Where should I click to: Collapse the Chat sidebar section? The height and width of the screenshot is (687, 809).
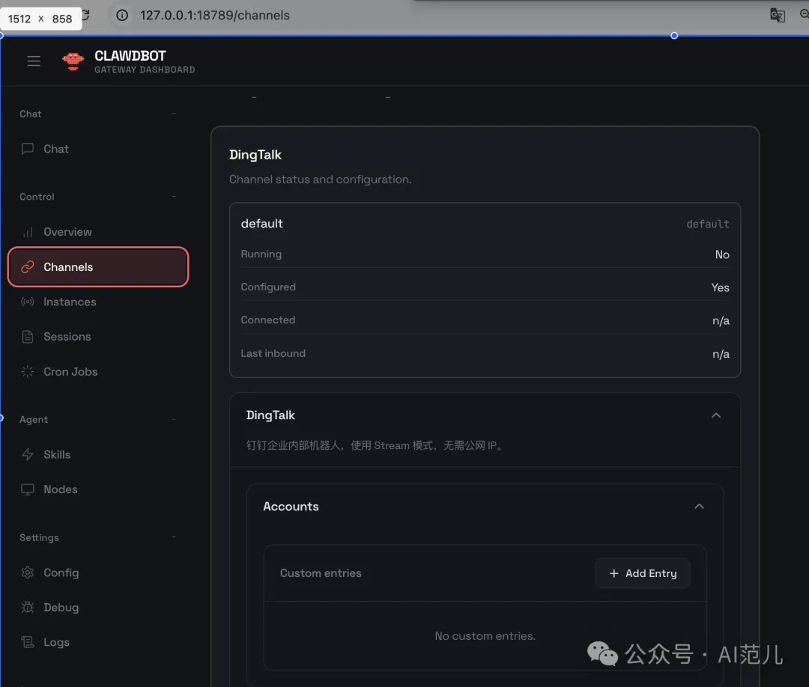click(x=174, y=114)
